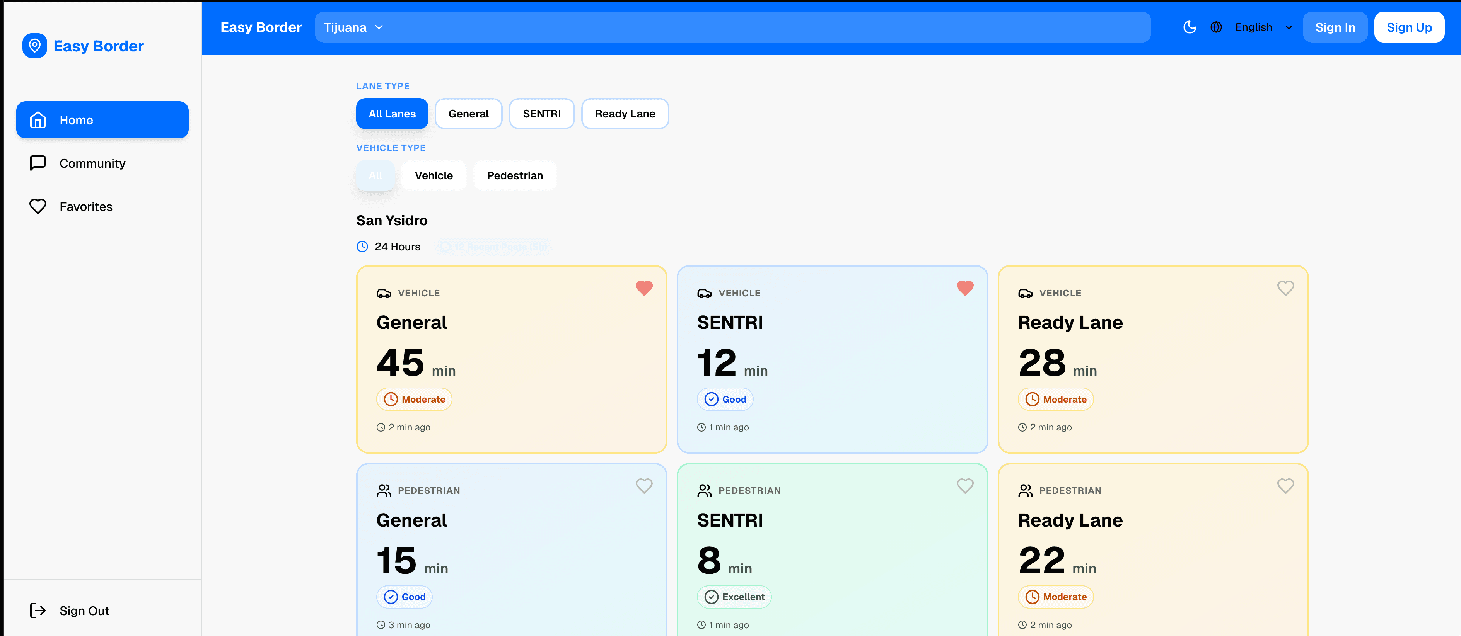
Task: Click the clock icon next to 24 Hours
Action: click(x=362, y=247)
